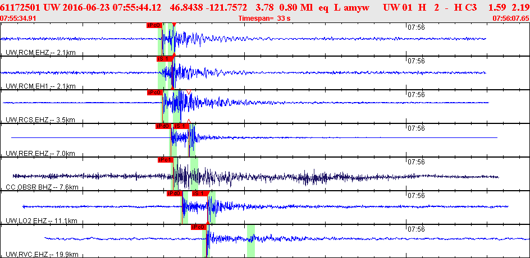Select the iS 1 pick flag on RER EHZ trace
Viewport: 530px width, 258px height.
180,126
